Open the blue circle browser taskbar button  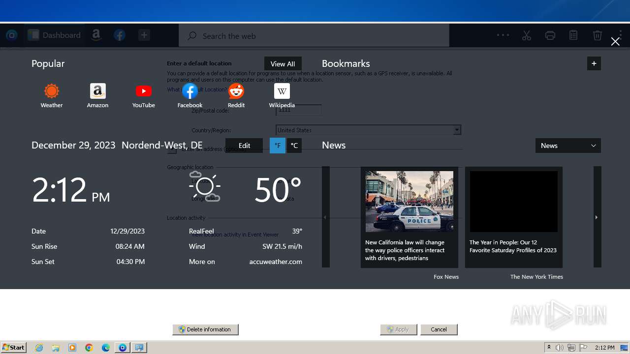pos(123,348)
